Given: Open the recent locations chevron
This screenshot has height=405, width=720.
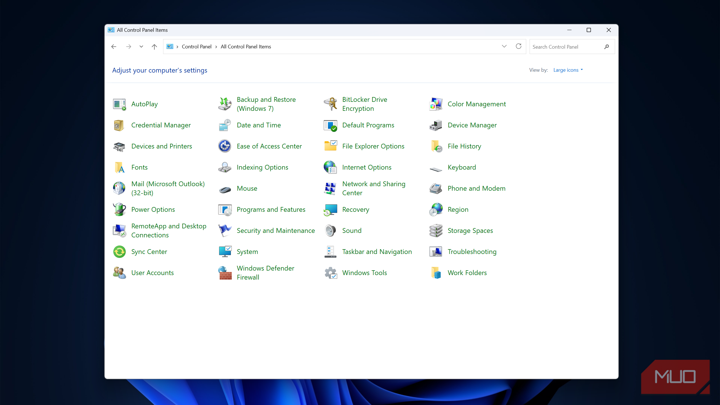Looking at the screenshot, I should [x=141, y=47].
